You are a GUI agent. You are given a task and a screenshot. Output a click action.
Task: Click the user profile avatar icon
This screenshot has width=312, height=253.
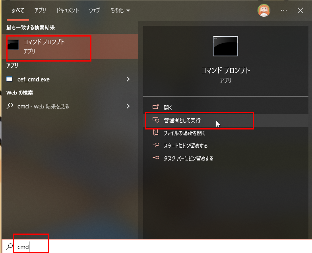pos(264,10)
